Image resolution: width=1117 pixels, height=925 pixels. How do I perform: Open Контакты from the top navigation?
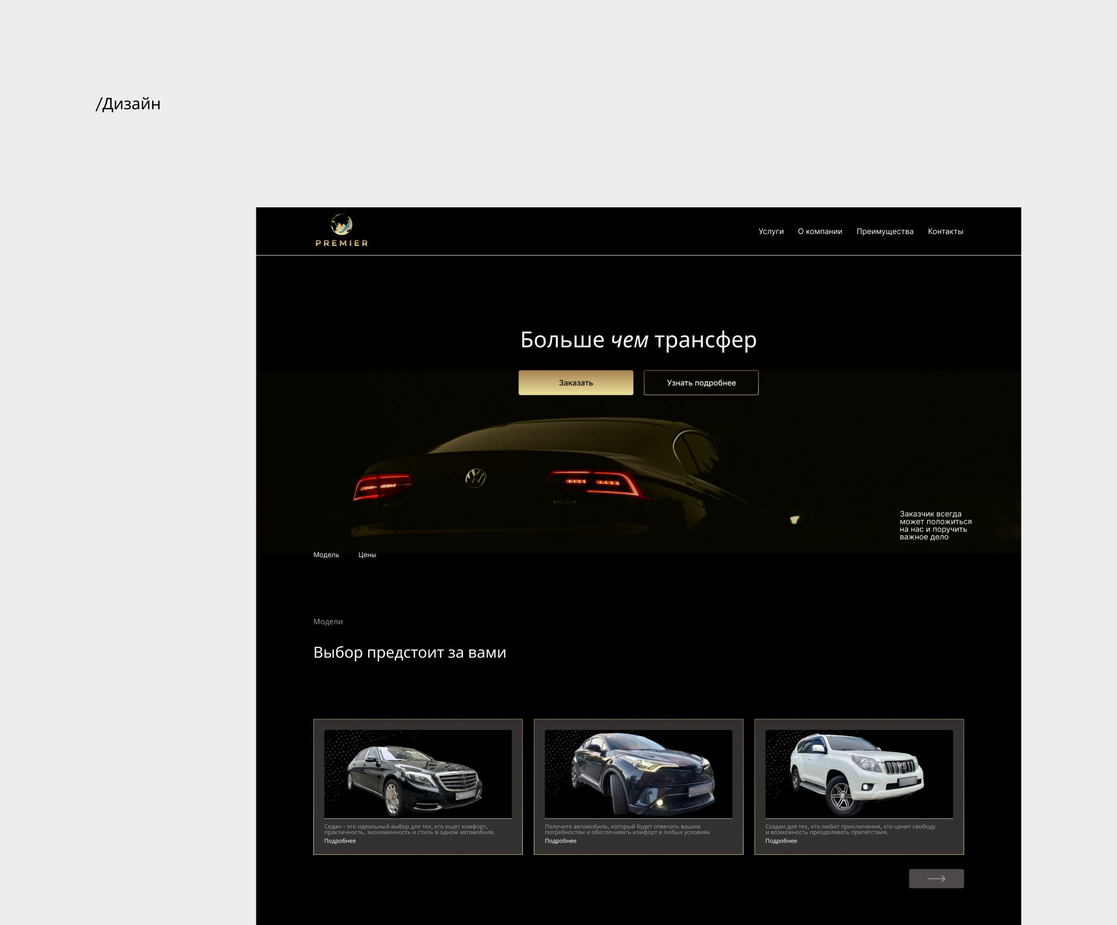tap(945, 231)
